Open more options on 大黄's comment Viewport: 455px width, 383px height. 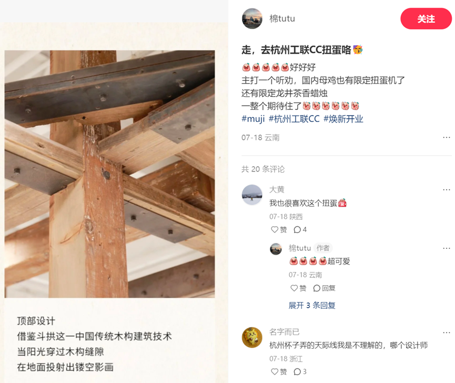(446, 190)
